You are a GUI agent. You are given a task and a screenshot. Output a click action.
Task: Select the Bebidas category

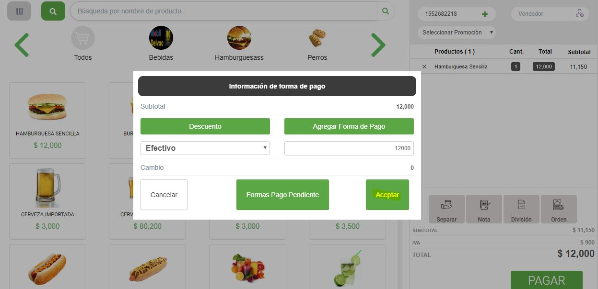tap(161, 44)
